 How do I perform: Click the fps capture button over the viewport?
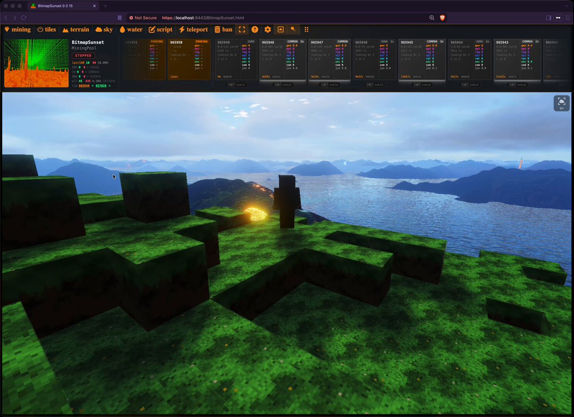point(562,103)
